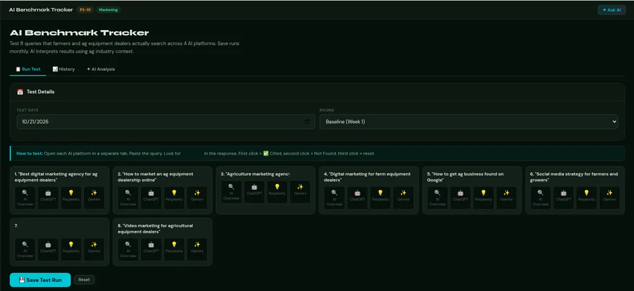Click Perplexity lightbulb in query 6 card
Screen dimensions: 634x291
(587, 193)
